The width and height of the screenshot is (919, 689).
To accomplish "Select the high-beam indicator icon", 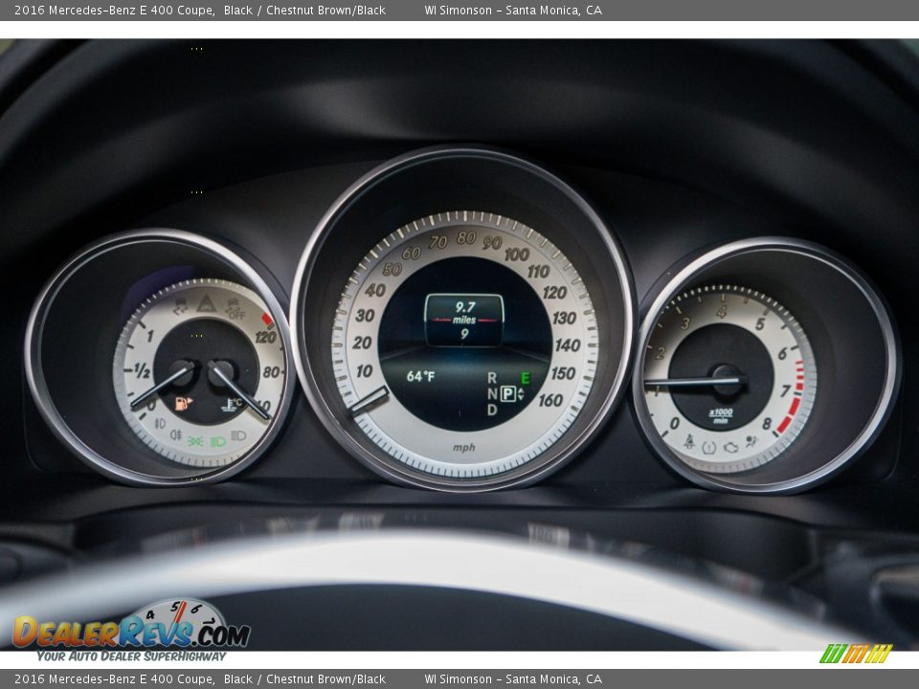I will click(x=237, y=437).
